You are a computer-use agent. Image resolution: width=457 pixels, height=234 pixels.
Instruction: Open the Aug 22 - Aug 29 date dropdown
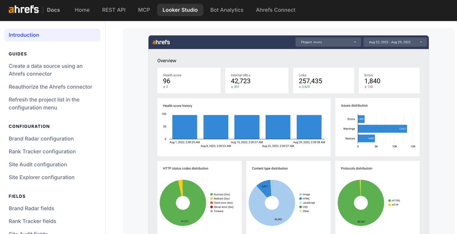click(395, 42)
